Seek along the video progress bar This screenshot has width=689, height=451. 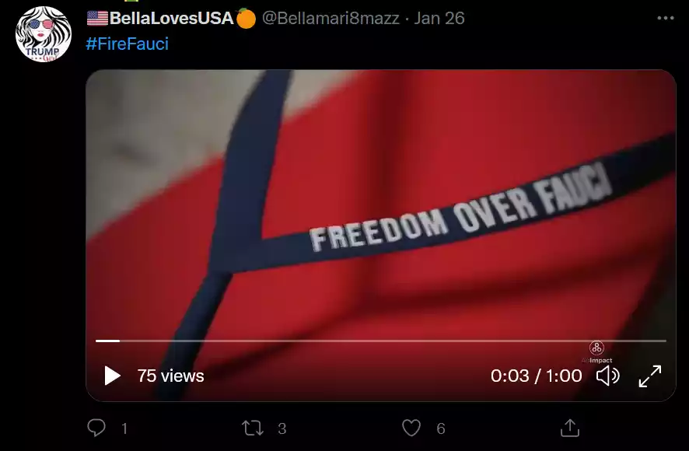(381, 341)
